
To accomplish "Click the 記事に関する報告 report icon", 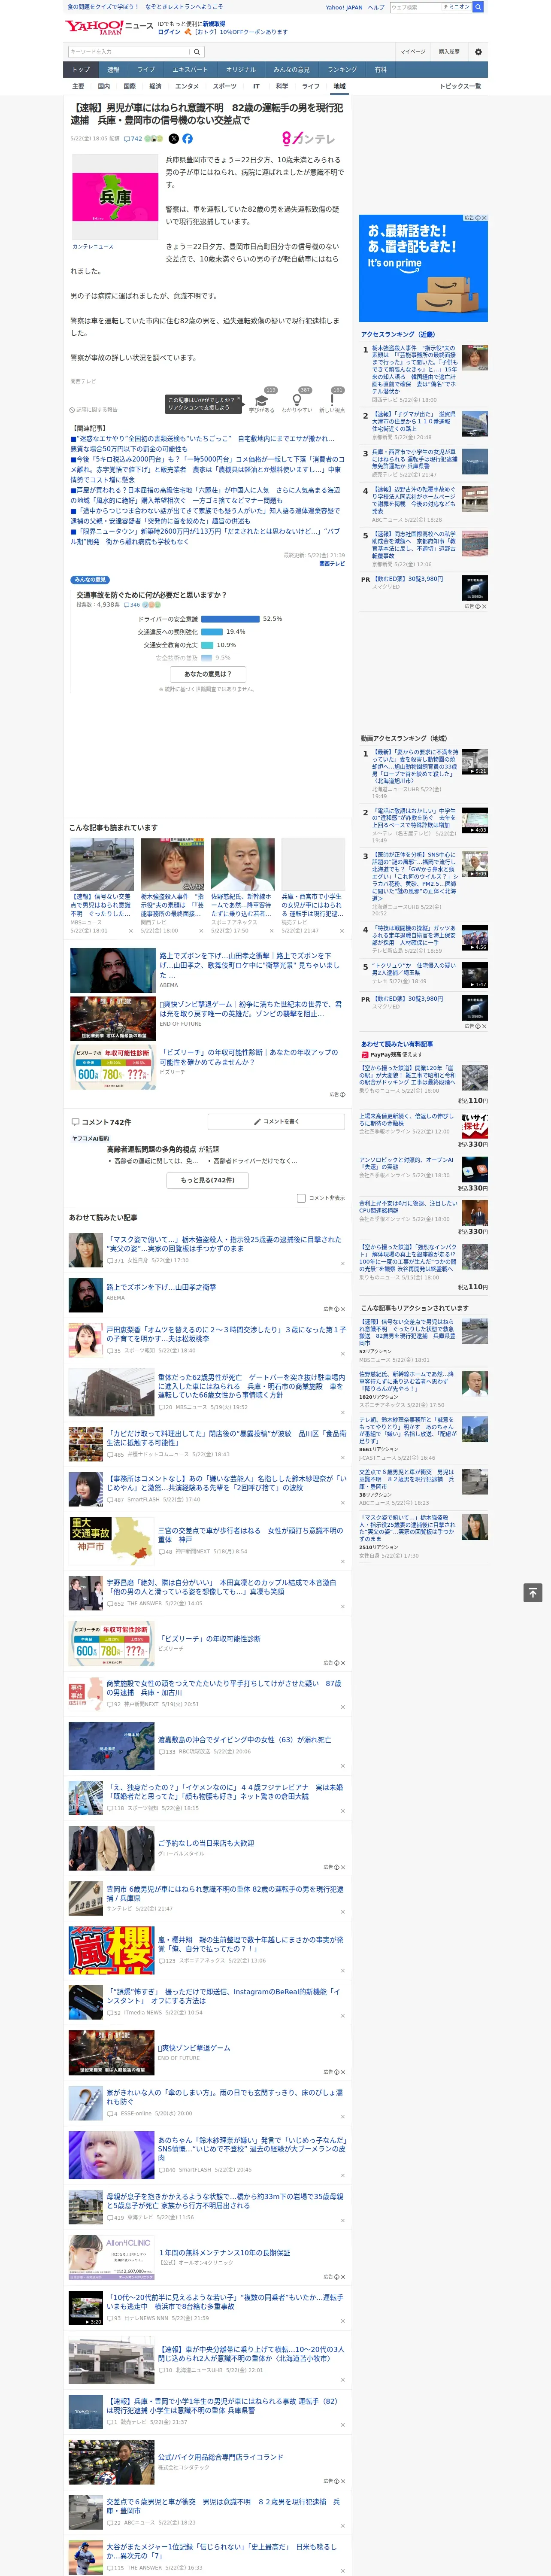I will [94, 410].
